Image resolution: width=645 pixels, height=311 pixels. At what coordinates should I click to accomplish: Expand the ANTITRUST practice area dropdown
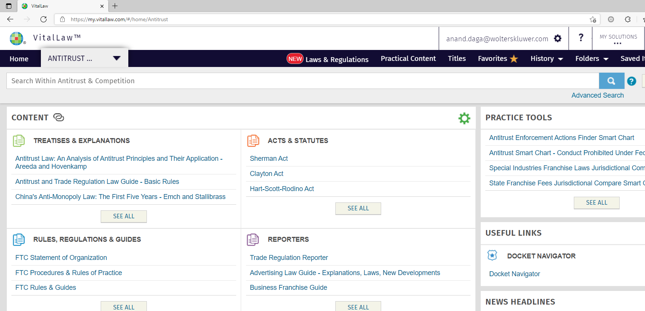[x=117, y=58]
